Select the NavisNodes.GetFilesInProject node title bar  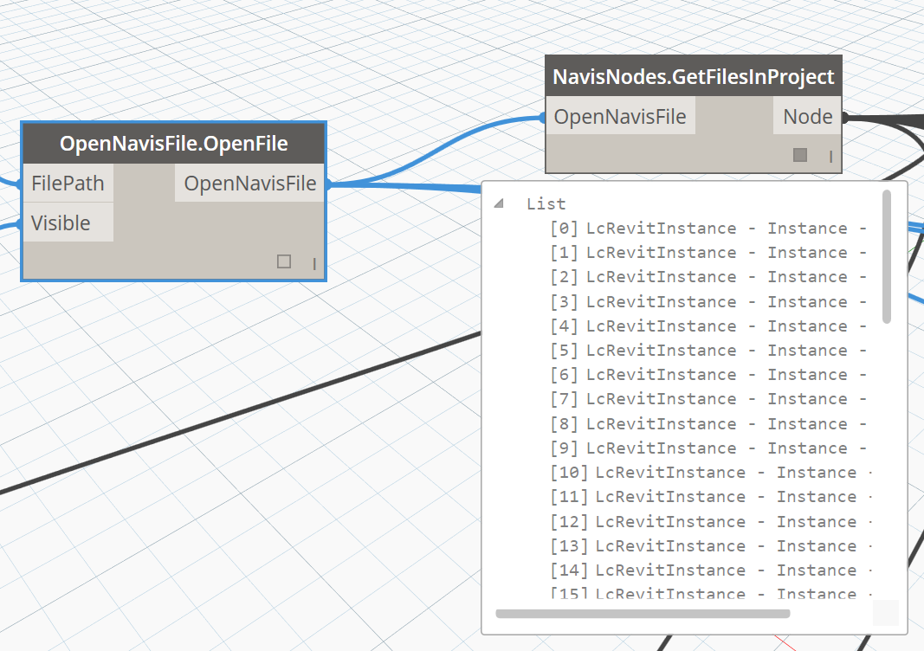coord(693,77)
